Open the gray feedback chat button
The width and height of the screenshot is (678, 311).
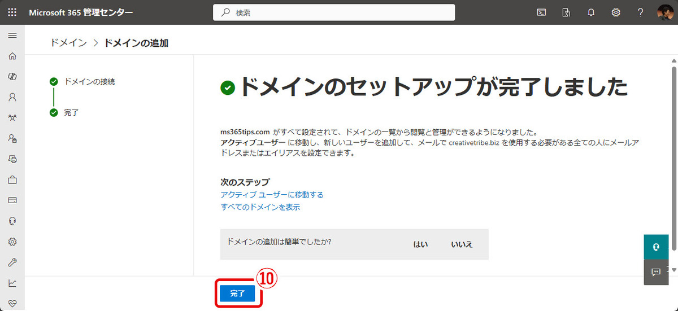(656, 272)
